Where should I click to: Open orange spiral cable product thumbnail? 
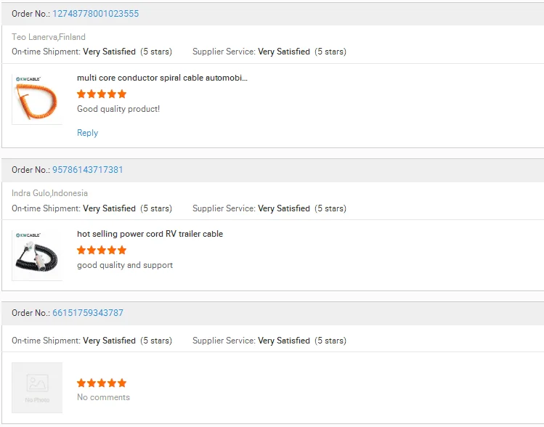click(37, 99)
